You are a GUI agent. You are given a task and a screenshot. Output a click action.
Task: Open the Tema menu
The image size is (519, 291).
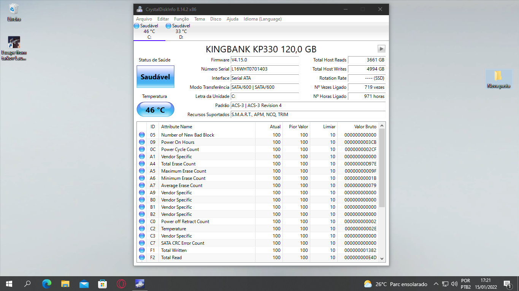pyautogui.click(x=200, y=19)
